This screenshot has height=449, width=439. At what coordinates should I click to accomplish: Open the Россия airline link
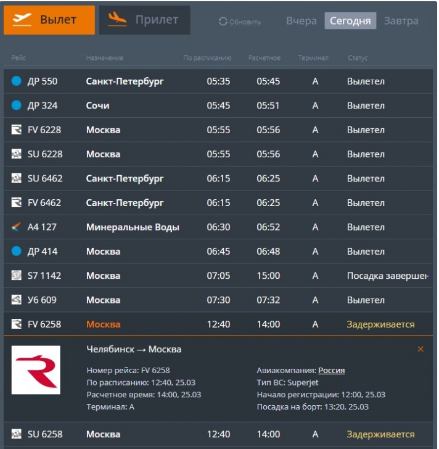coord(331,371)
